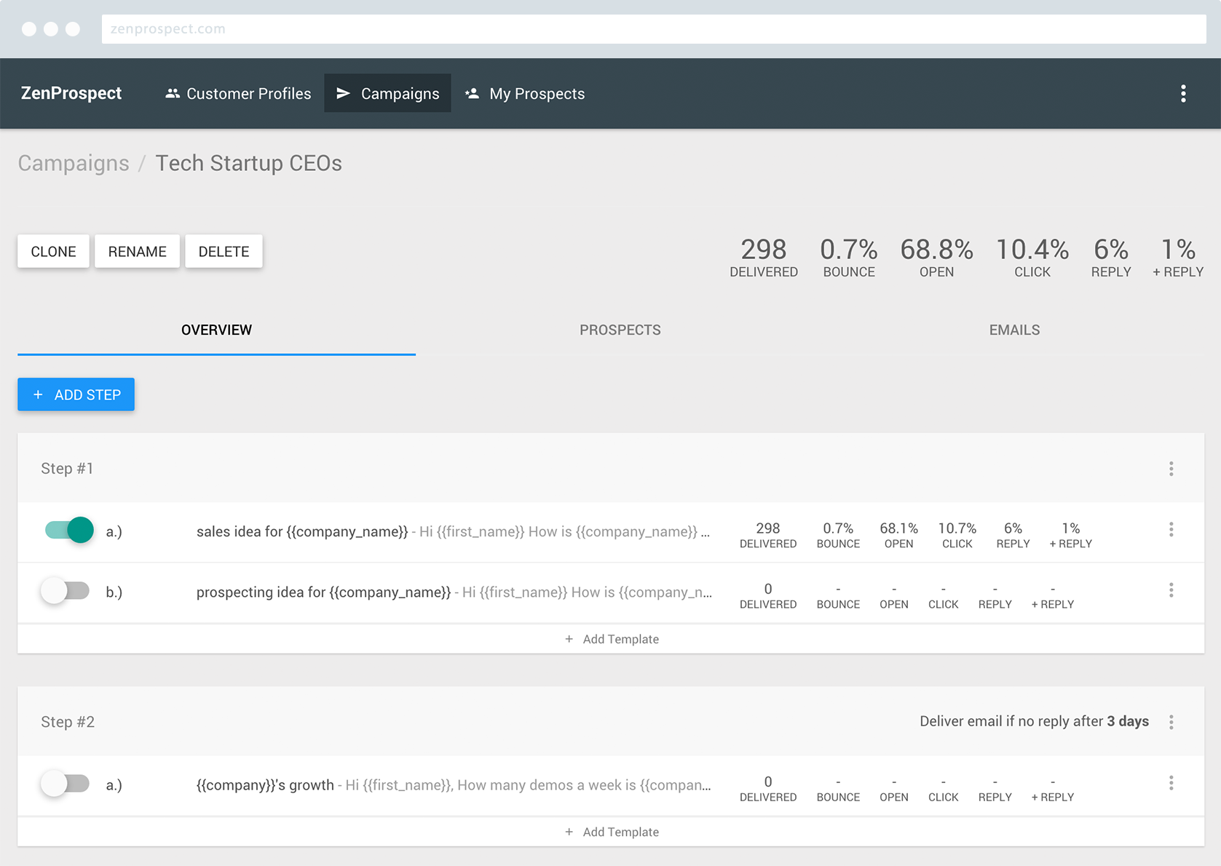Viewport: 1221px width, 866px height.
Task: Click the 68.8% OPEN campaign stat
Action: click(936, 258)
